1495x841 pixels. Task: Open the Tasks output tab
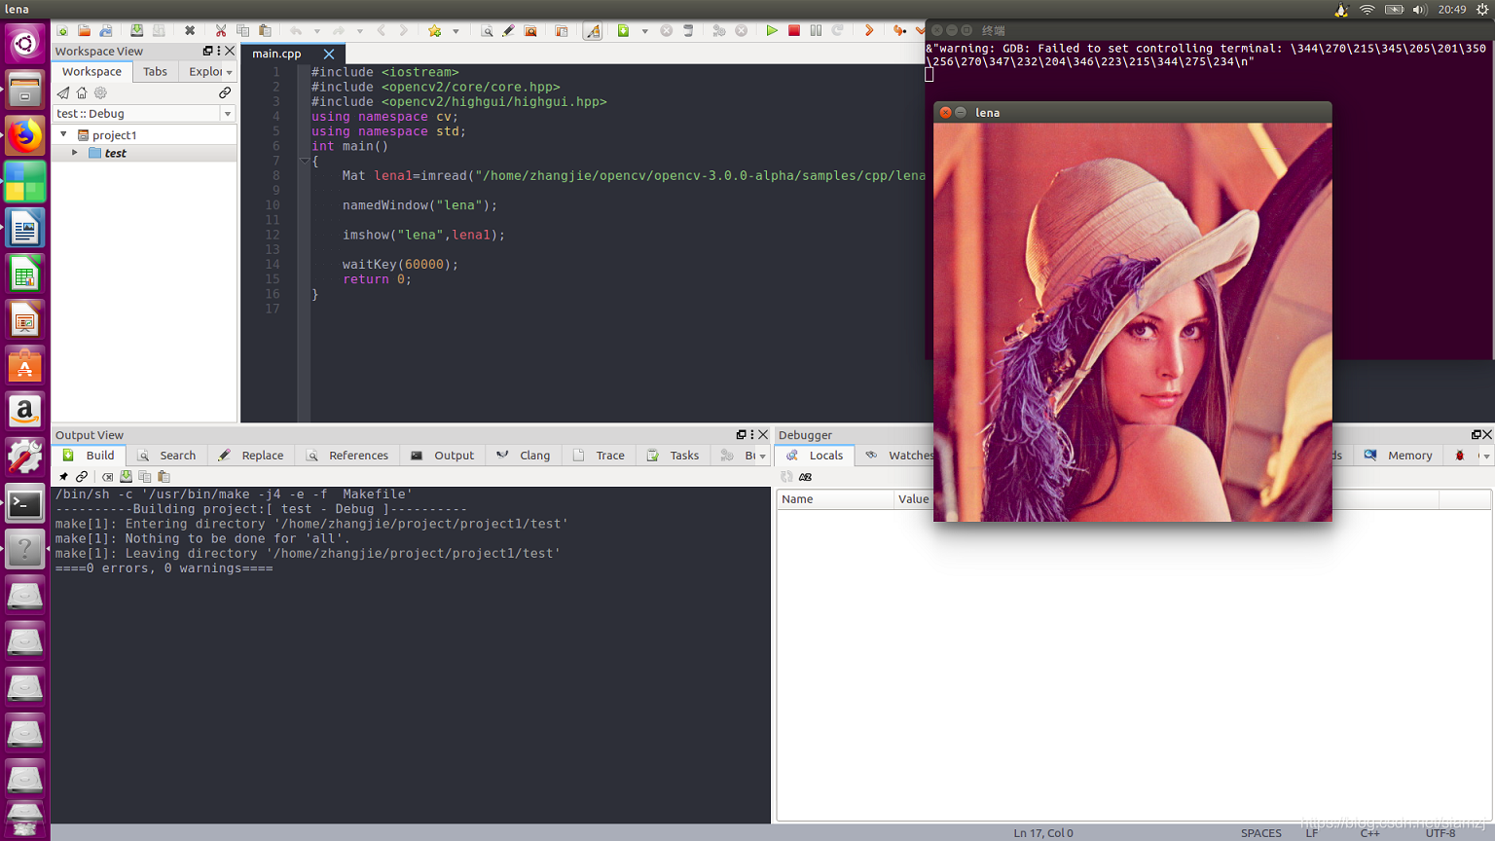674,456
